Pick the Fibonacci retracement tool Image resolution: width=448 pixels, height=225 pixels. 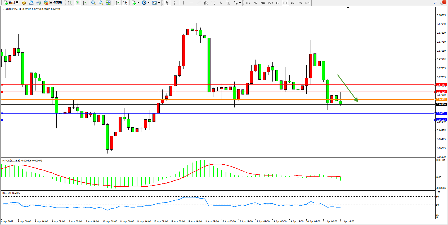point(213,3)
